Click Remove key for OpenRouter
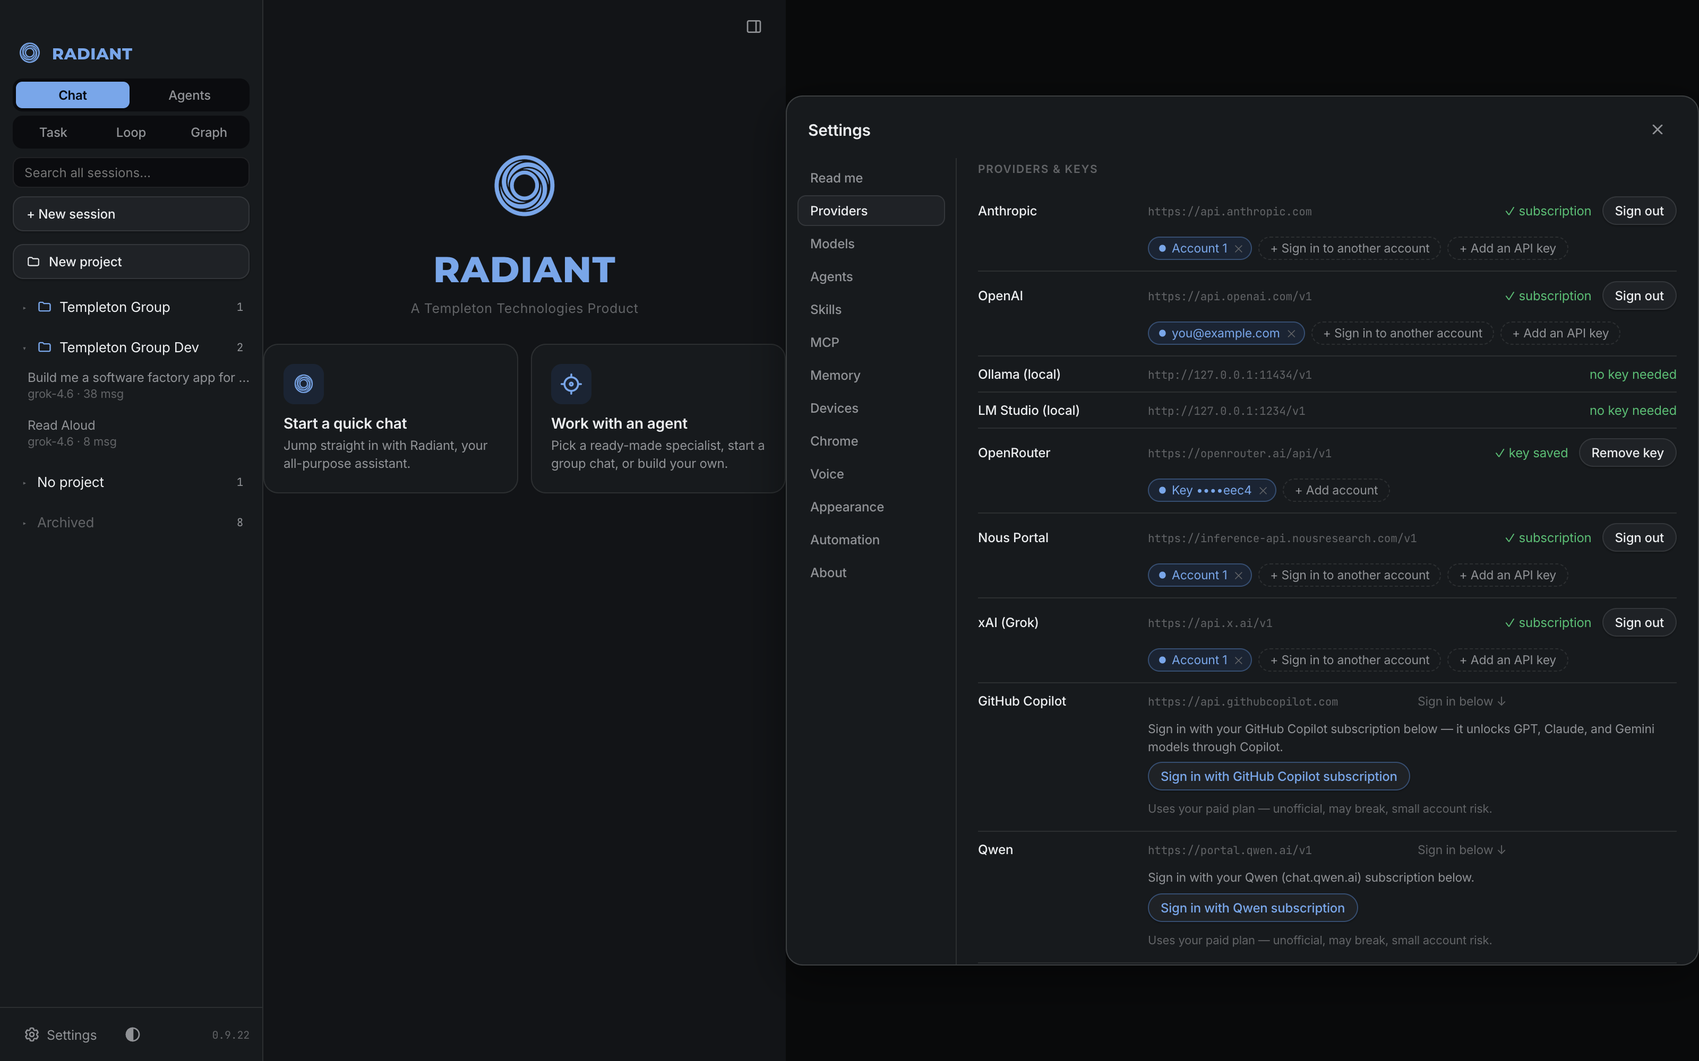The image size is (1699, 1061). click(1627, 453)
